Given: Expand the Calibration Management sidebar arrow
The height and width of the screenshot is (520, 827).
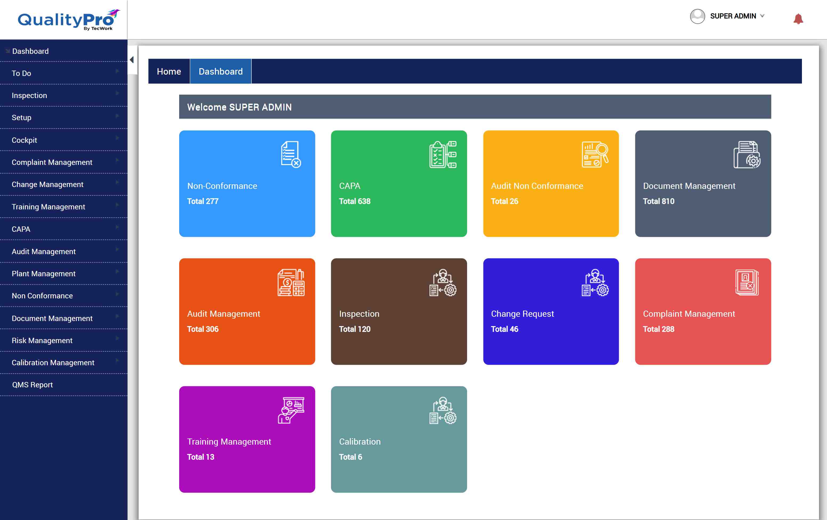Looking at the screenshot, I should coord(117,360).
